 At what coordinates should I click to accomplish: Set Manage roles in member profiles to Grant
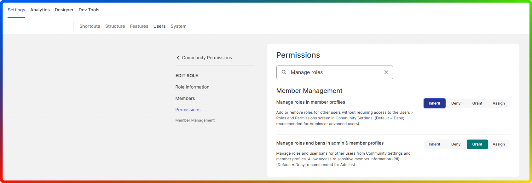click(x=477, y=103)
